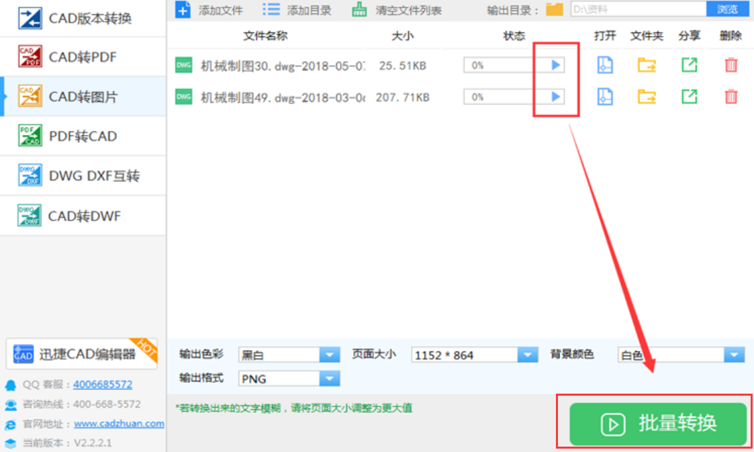Image resolution: width=754 pixels, height=452 pixels.
Task: Start converting 机械制图49.dwg with play arrow
Action: point(556,97)
